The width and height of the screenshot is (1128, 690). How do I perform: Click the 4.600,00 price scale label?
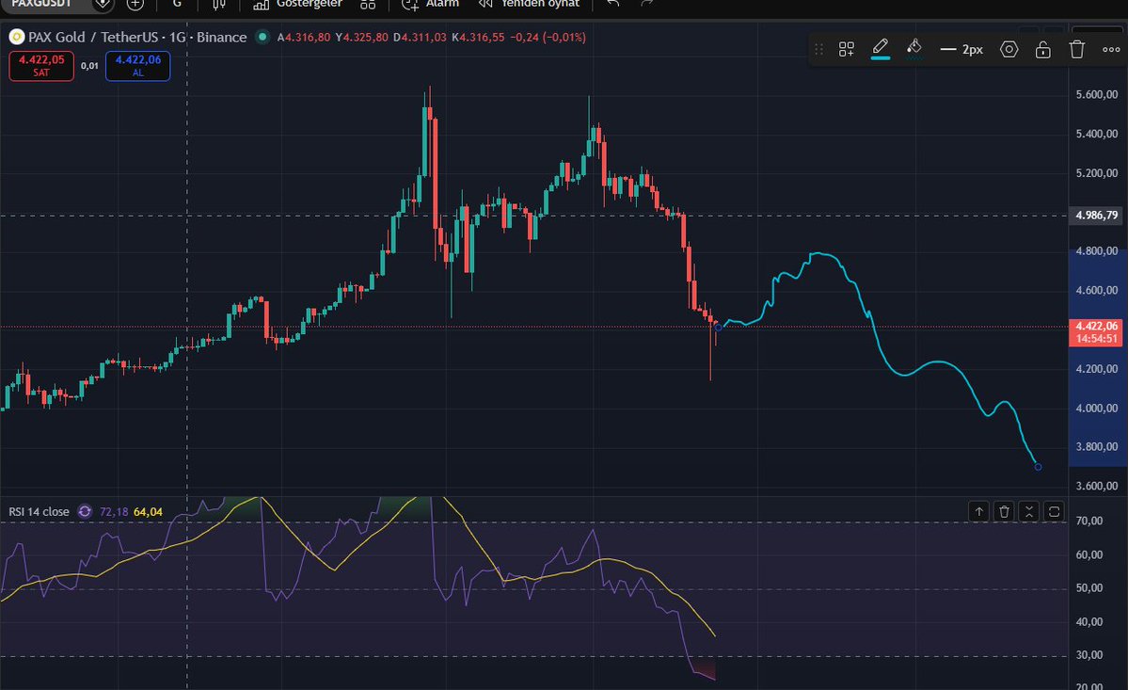(x=1096, y=290)
